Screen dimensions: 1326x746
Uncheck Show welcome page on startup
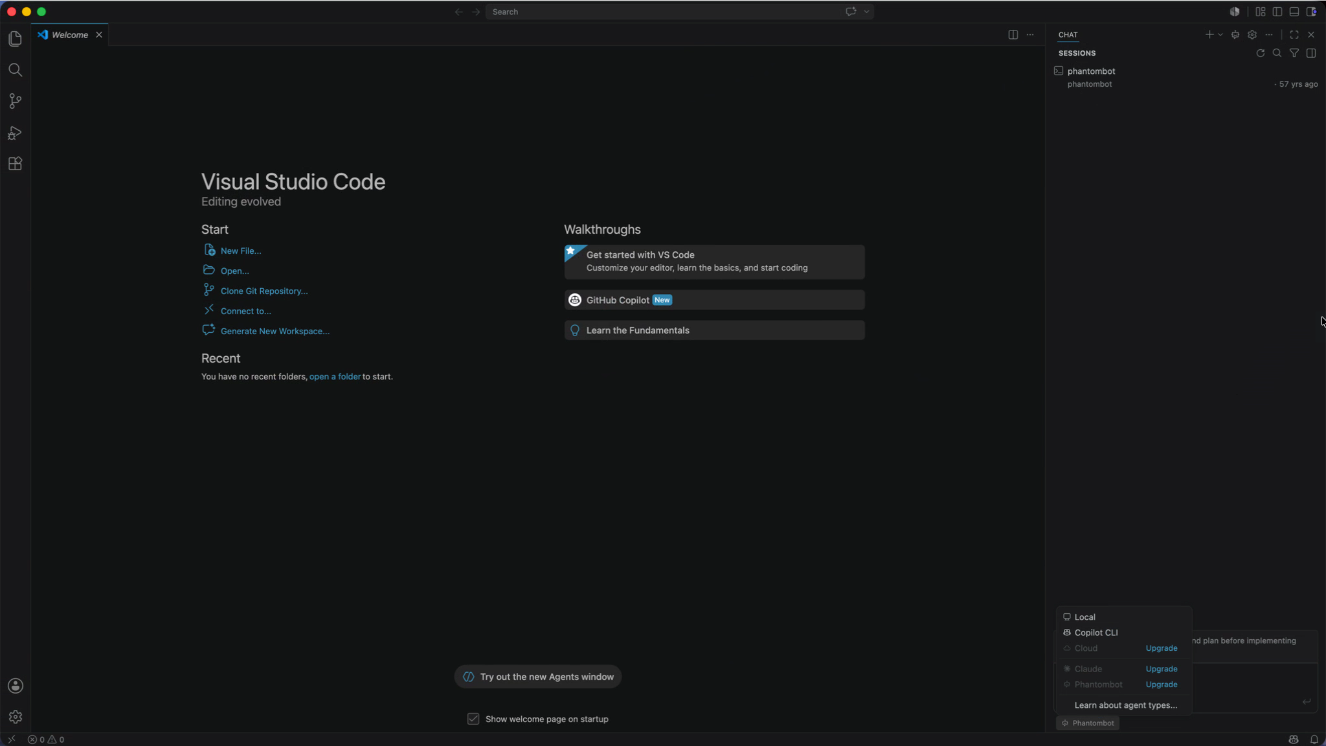pos(473,719)
